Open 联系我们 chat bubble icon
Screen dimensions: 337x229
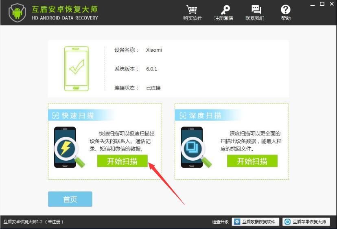click(x=256, y=10)
